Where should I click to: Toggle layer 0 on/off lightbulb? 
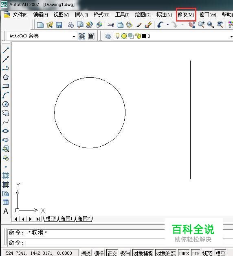117,36
